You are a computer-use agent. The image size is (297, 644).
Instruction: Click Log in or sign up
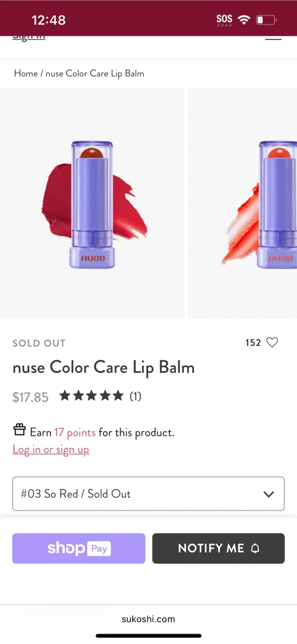click(51, 449)
